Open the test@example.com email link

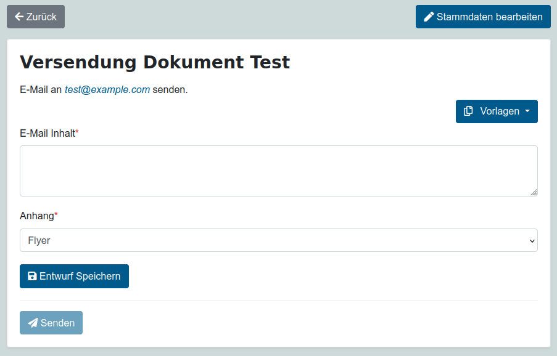click(107, 89)
